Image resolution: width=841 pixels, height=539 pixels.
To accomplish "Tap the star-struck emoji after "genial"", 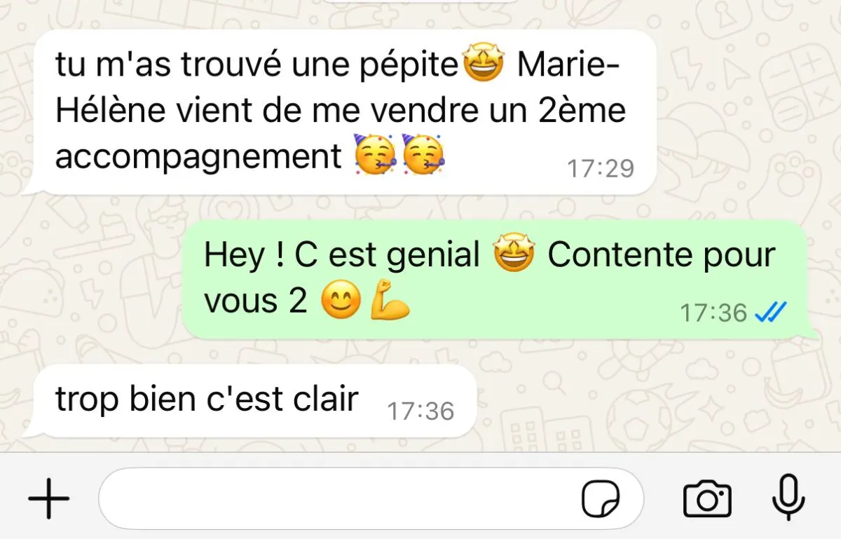I will coord(514,254).
